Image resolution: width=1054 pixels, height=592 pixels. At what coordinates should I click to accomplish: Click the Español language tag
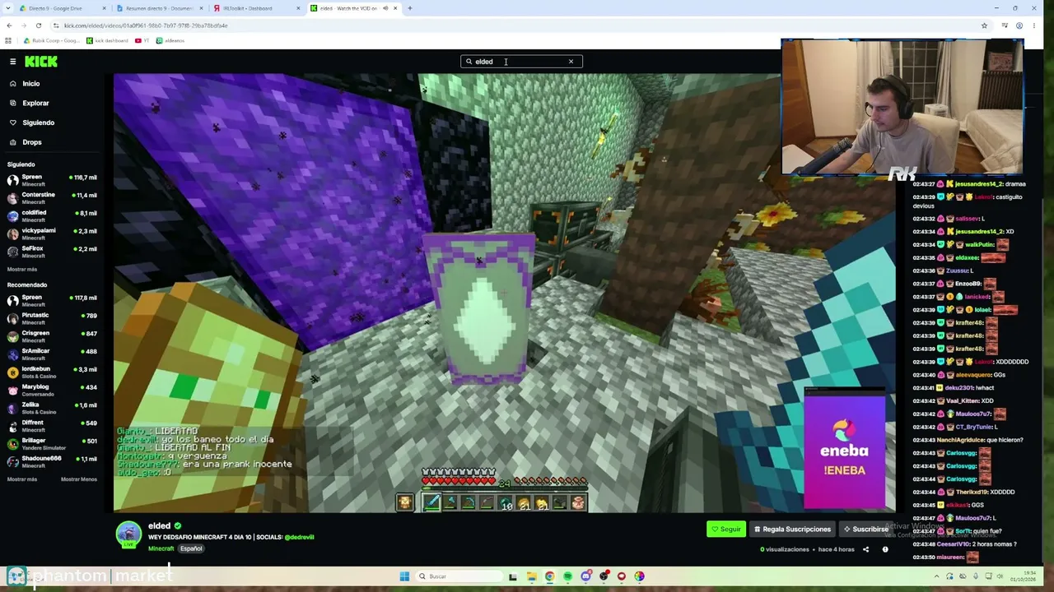pyautogui.click(x=191, y=548)
